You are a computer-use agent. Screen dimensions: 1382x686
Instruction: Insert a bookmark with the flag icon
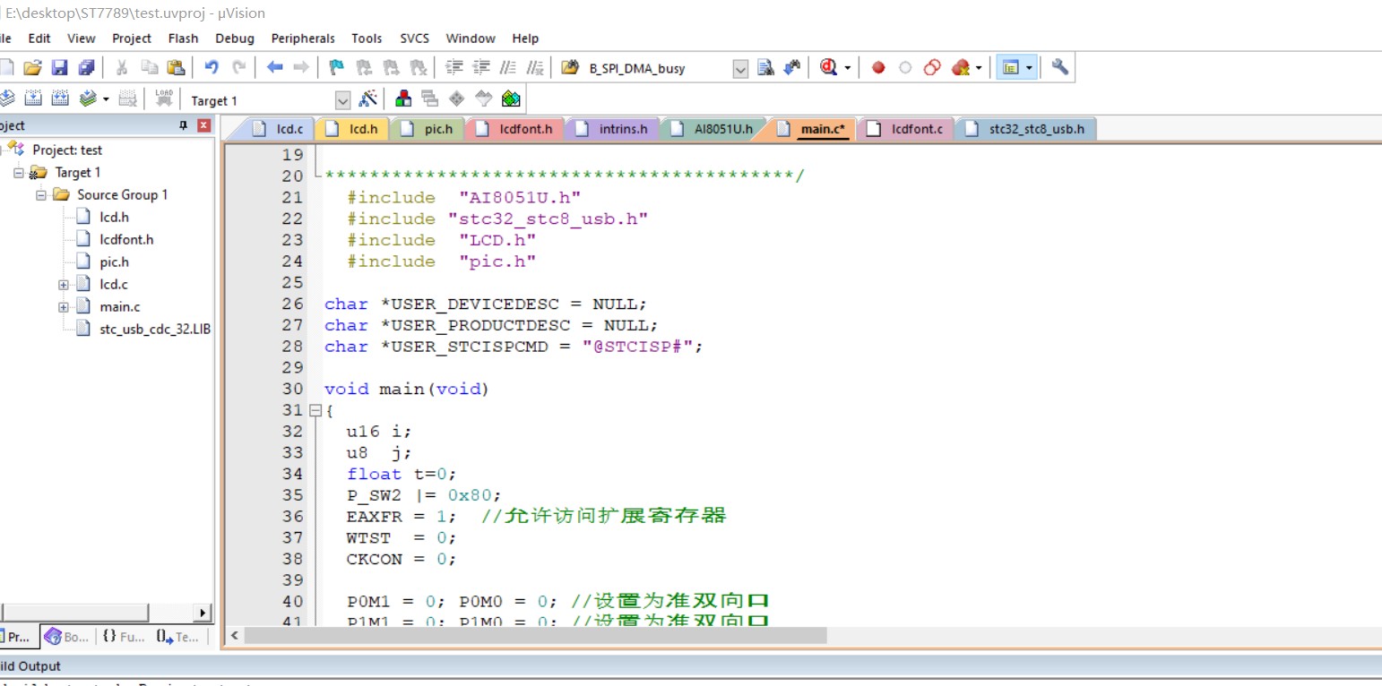point(336,67)
